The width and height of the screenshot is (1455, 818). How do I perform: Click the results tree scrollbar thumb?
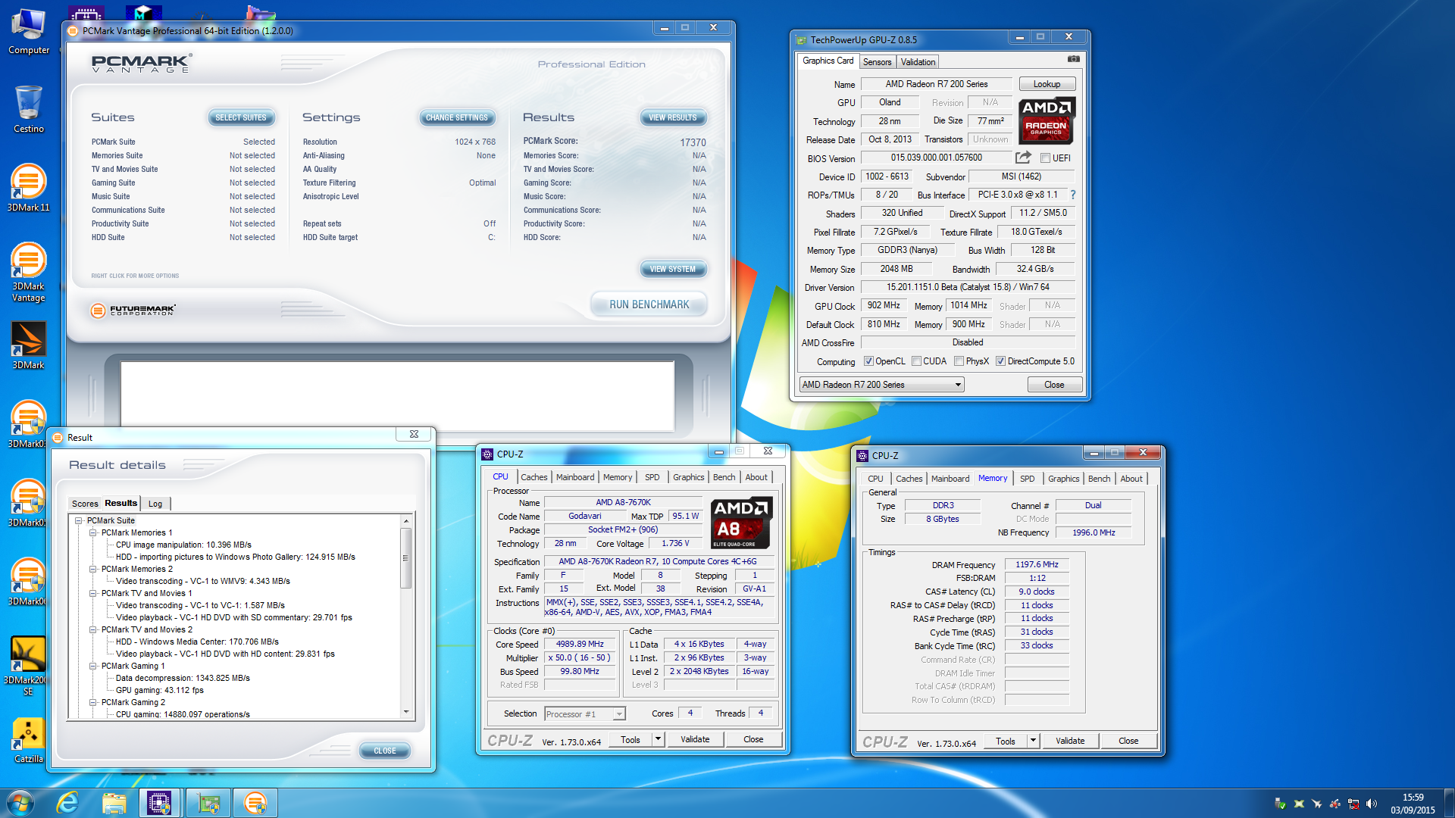pyautogui.click(x=406, y=558)
